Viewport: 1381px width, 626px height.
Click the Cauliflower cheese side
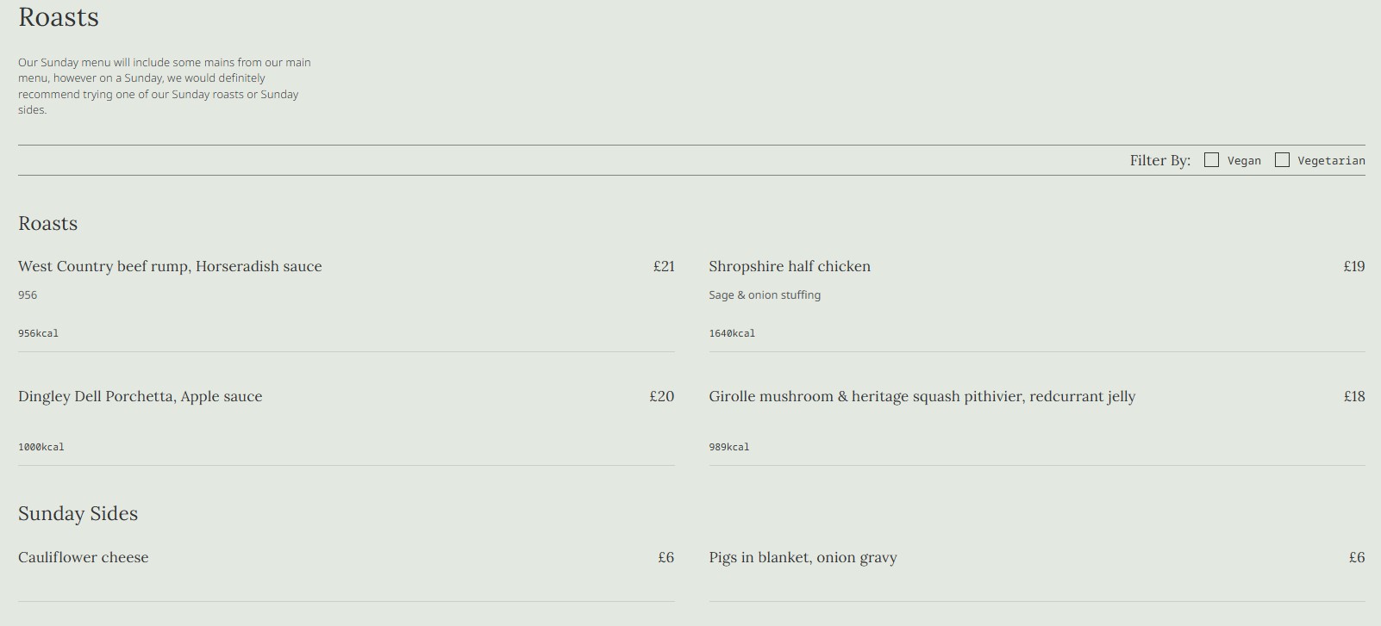(84, 558)
